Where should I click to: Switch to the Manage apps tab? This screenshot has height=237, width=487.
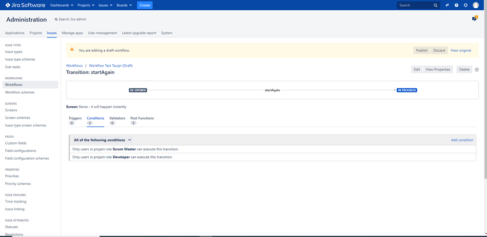click(x=72, y=33)
